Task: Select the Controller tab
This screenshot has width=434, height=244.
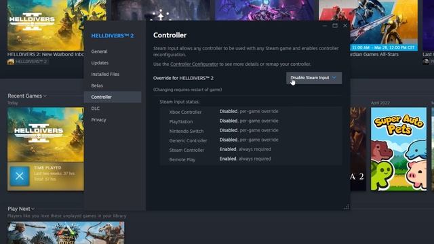Action: pos(113,97)
